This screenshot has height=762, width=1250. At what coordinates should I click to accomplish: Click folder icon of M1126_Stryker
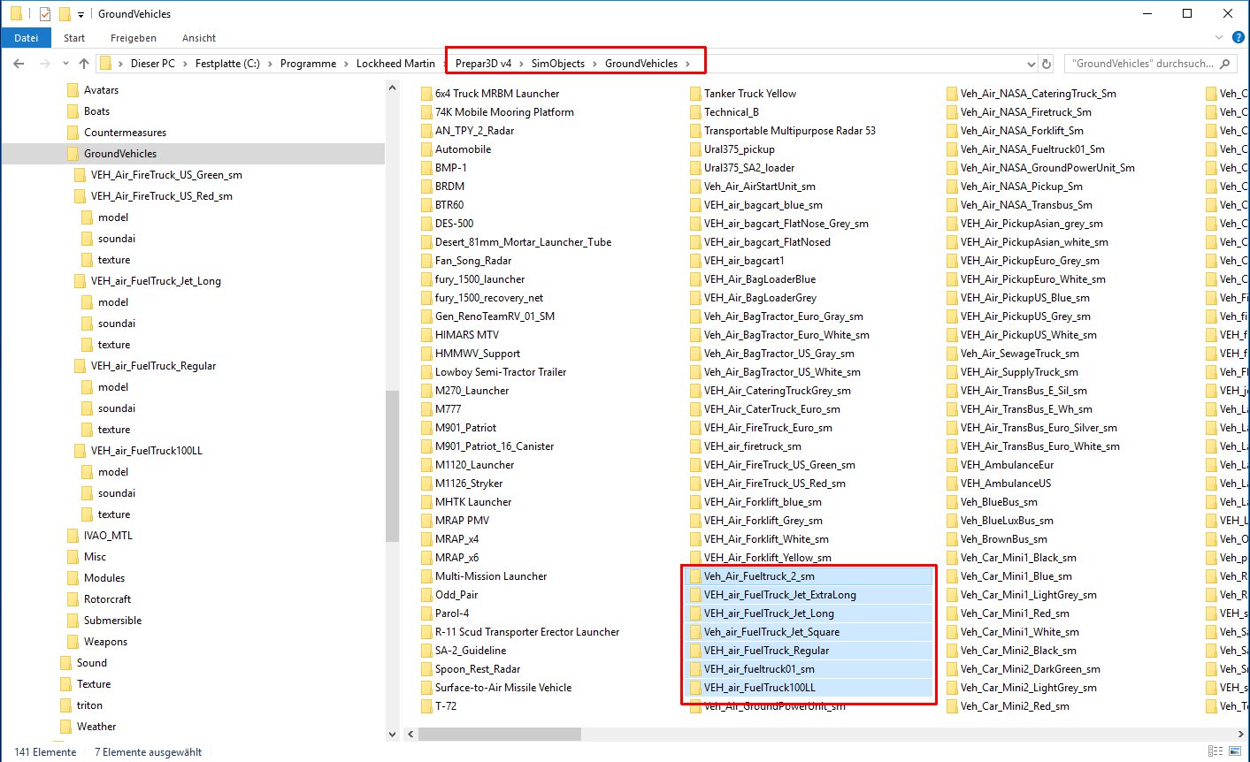pyautogui.click(x=426, y=484)
